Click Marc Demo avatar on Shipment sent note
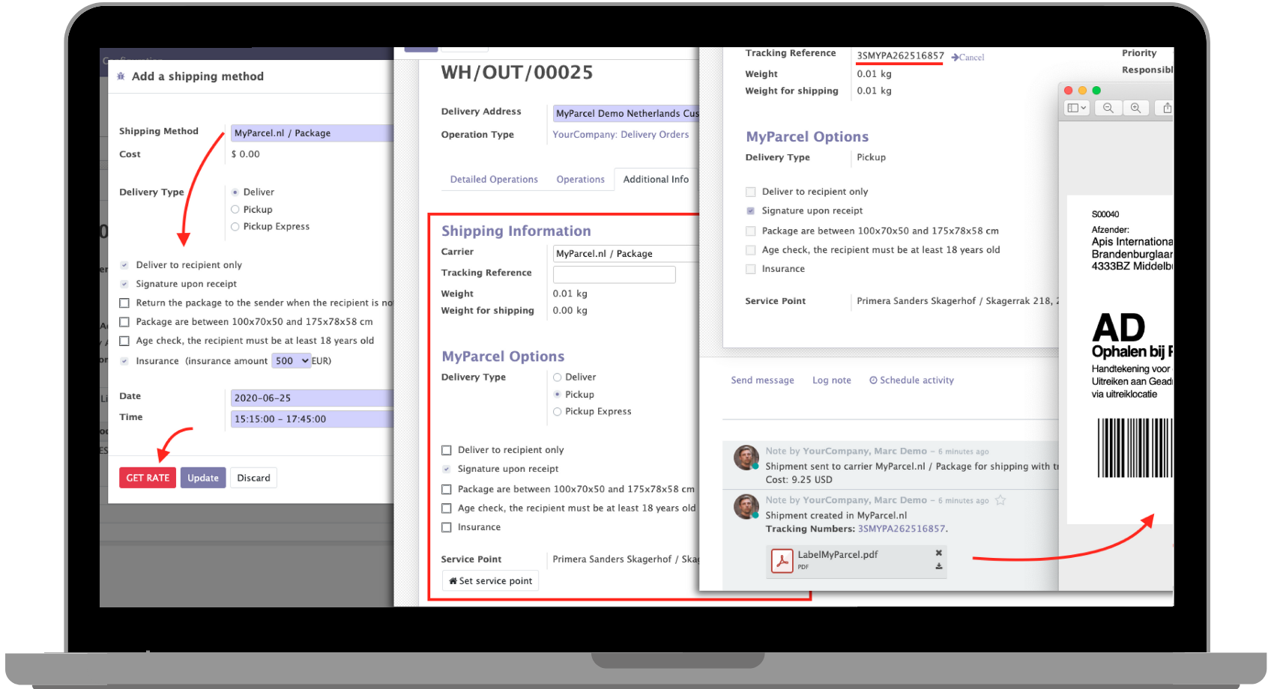 coord(746,457)
